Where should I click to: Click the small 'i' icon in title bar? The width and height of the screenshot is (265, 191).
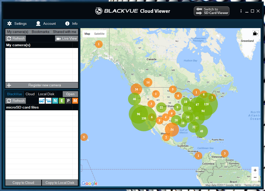[x=241, y=11]
